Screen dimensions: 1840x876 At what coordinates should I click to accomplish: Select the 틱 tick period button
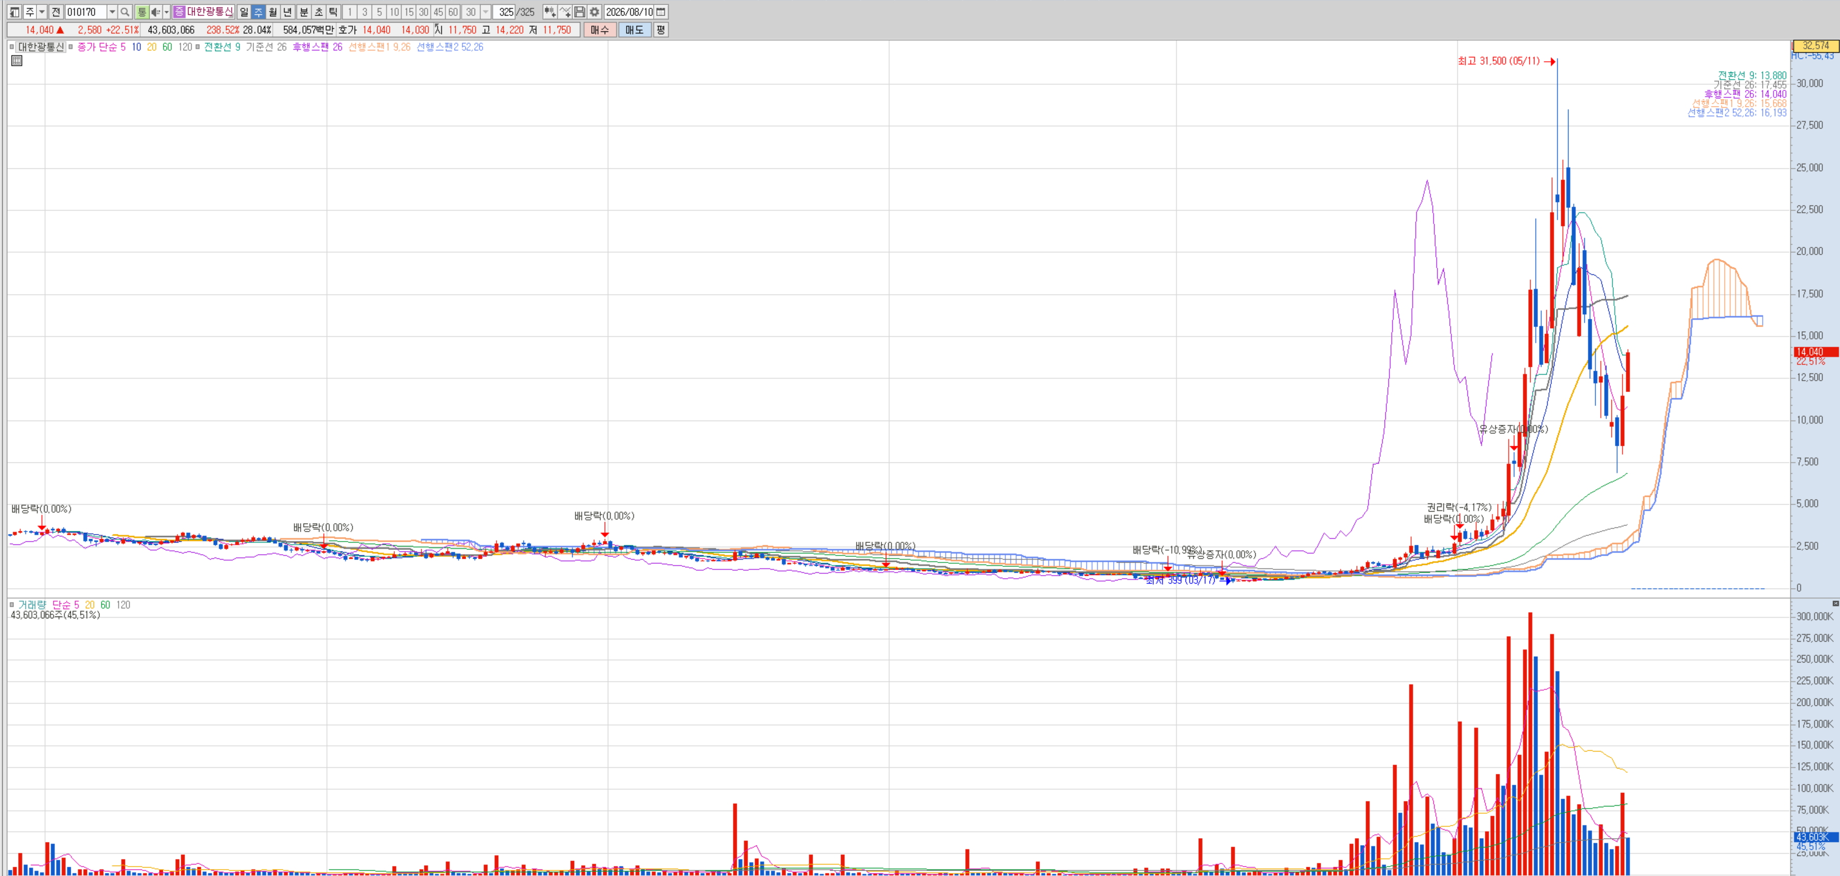point(333,12)
